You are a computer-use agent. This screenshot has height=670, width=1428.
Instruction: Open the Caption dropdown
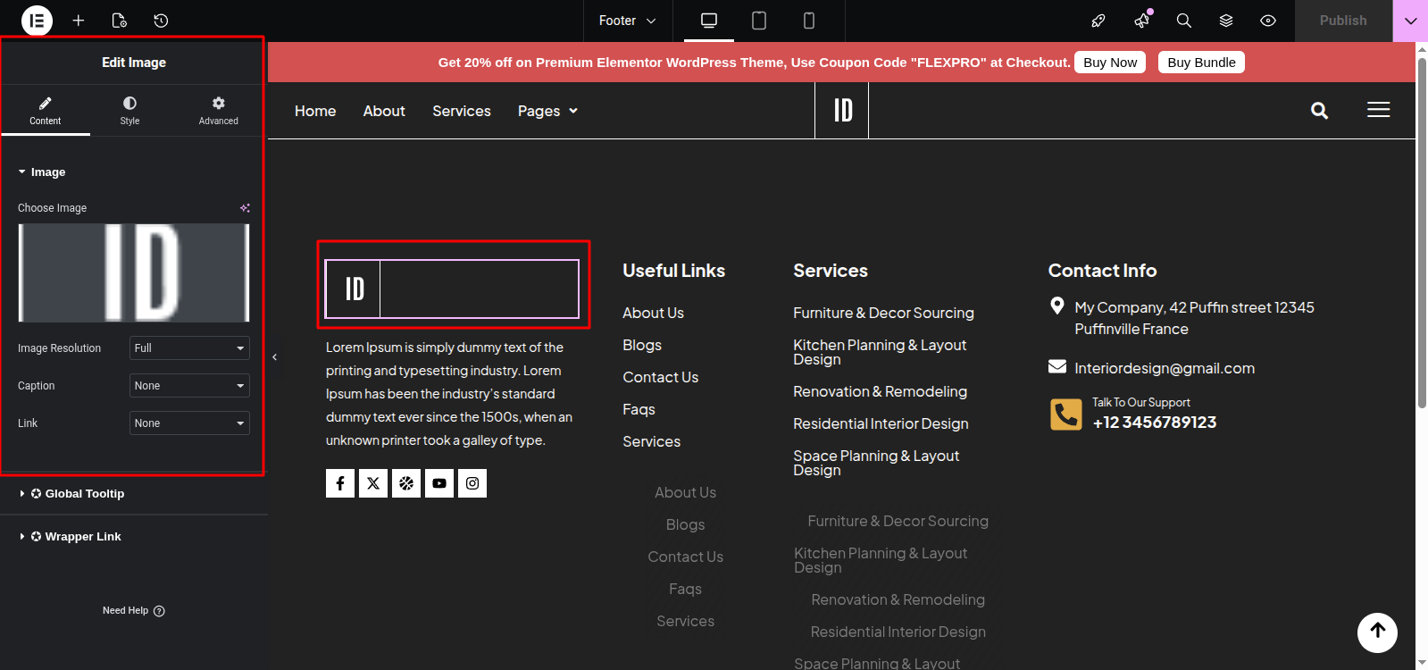[x=189, y=386]
